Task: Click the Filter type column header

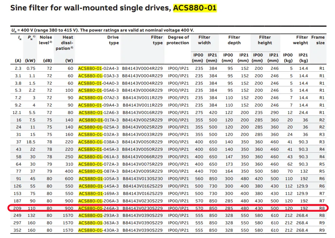Action: (157, 39)
